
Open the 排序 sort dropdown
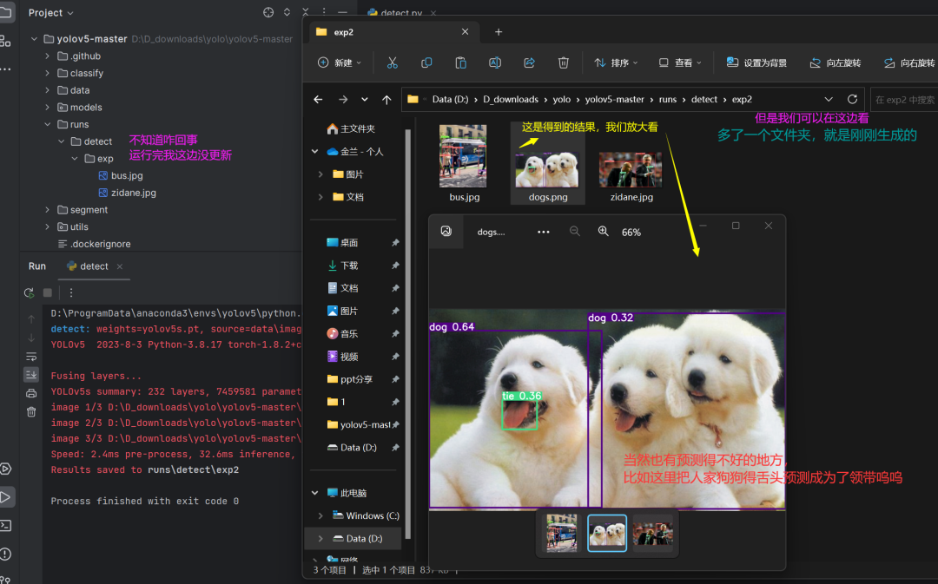point(616,62)
